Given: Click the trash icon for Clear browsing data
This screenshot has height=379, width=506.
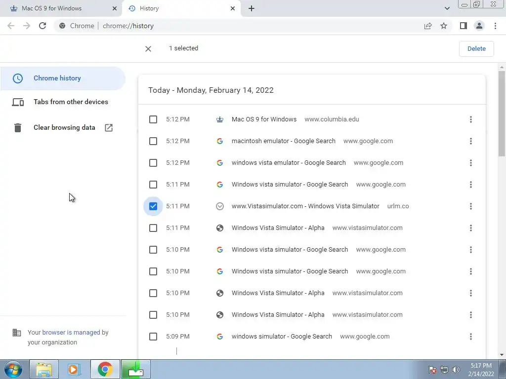Looking at the screenshot, I should tap(18, 128).
